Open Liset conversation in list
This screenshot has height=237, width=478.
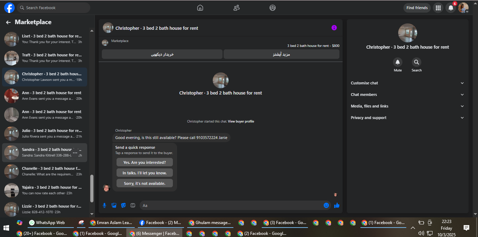pyautogui.click(x=45, y=39)
